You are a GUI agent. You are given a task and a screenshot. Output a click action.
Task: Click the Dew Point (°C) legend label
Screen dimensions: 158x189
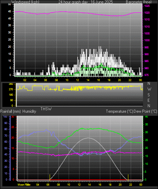(x=145, y=111)
